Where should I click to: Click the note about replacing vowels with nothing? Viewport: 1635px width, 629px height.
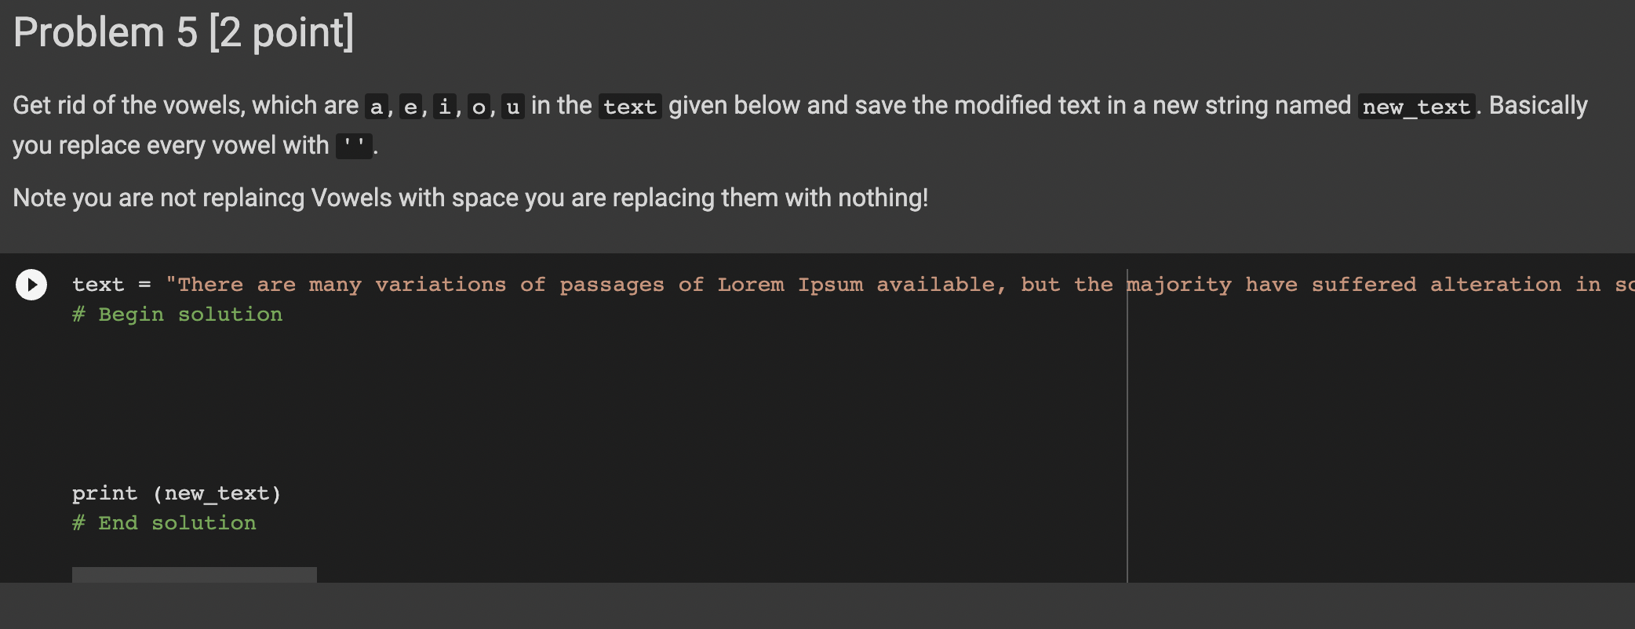471,198
